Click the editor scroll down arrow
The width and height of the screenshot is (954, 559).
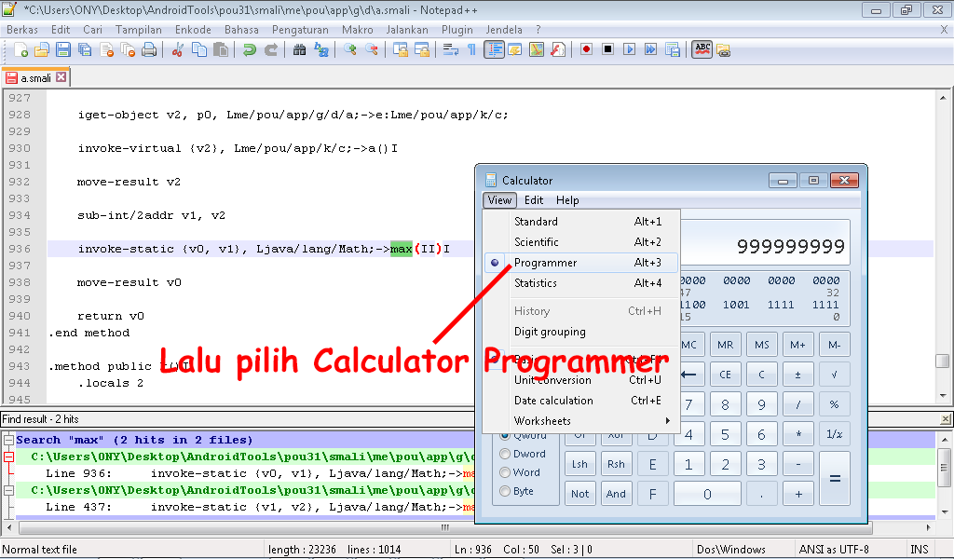pos(943,395)
